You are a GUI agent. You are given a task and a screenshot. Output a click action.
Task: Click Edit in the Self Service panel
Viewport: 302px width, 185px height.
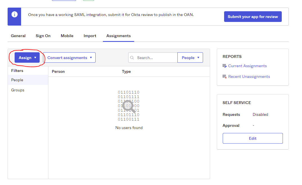click(253, 138)
